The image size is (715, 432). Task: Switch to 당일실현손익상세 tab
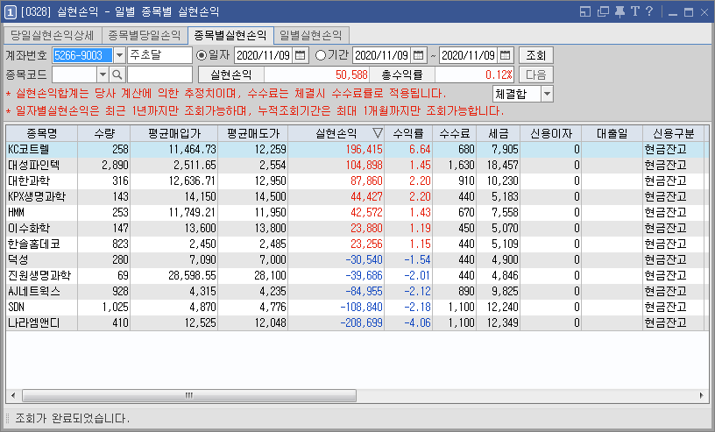click(x=53, y=36)
